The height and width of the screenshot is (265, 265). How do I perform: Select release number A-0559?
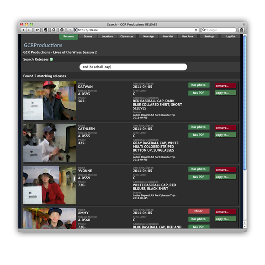tap(84, 178)
